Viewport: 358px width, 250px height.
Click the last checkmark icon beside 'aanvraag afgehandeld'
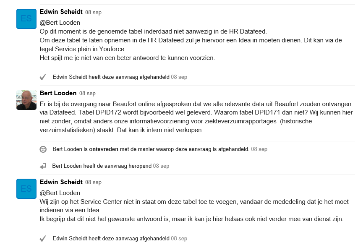43,239
